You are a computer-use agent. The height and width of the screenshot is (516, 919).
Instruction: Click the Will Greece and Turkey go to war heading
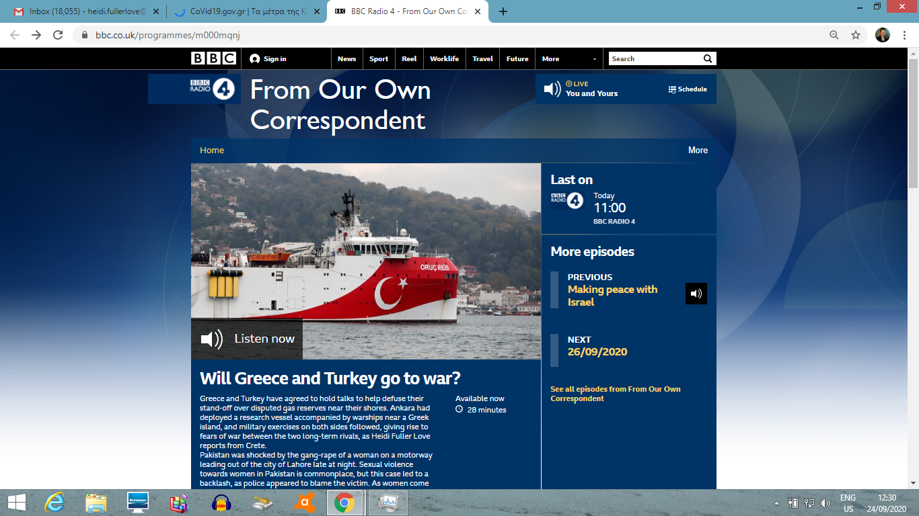pyautogui.click(x=330, y=378)
